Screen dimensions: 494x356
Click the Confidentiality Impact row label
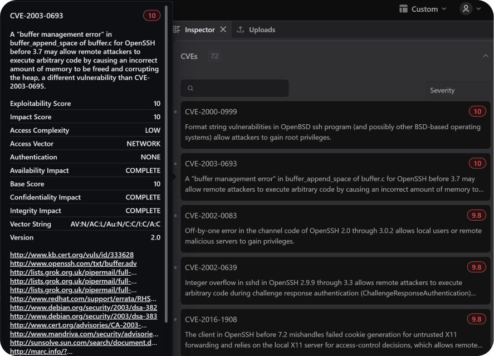(45, 197)
